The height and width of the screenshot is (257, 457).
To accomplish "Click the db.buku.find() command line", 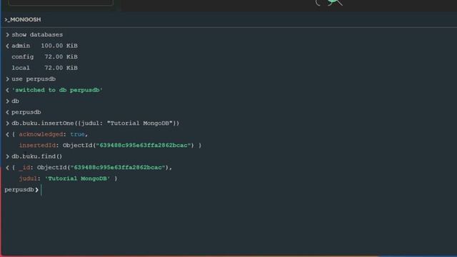I will click(x=36, y=156).
